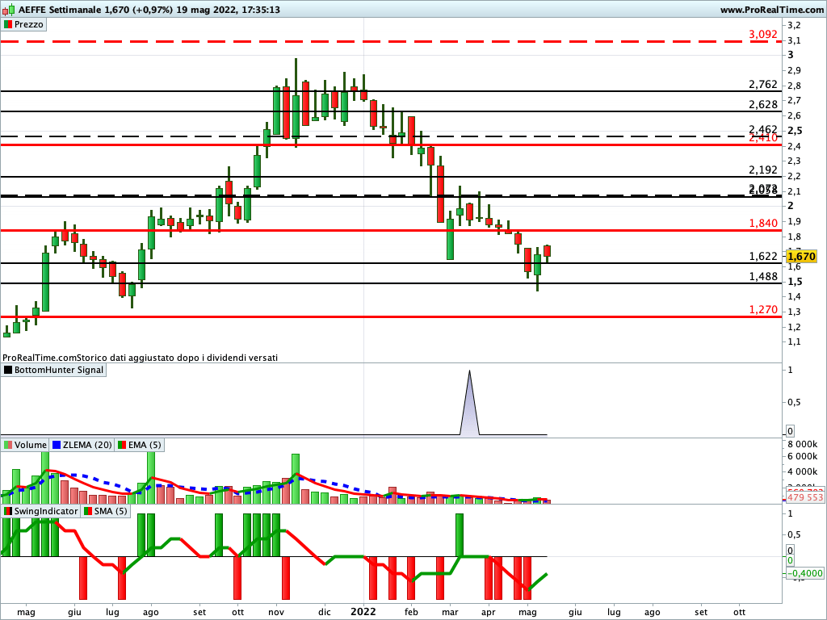This screenshot has width=827, height=620.
Task: Click the 1,840 red level label
Action: (x=762, y=223)
